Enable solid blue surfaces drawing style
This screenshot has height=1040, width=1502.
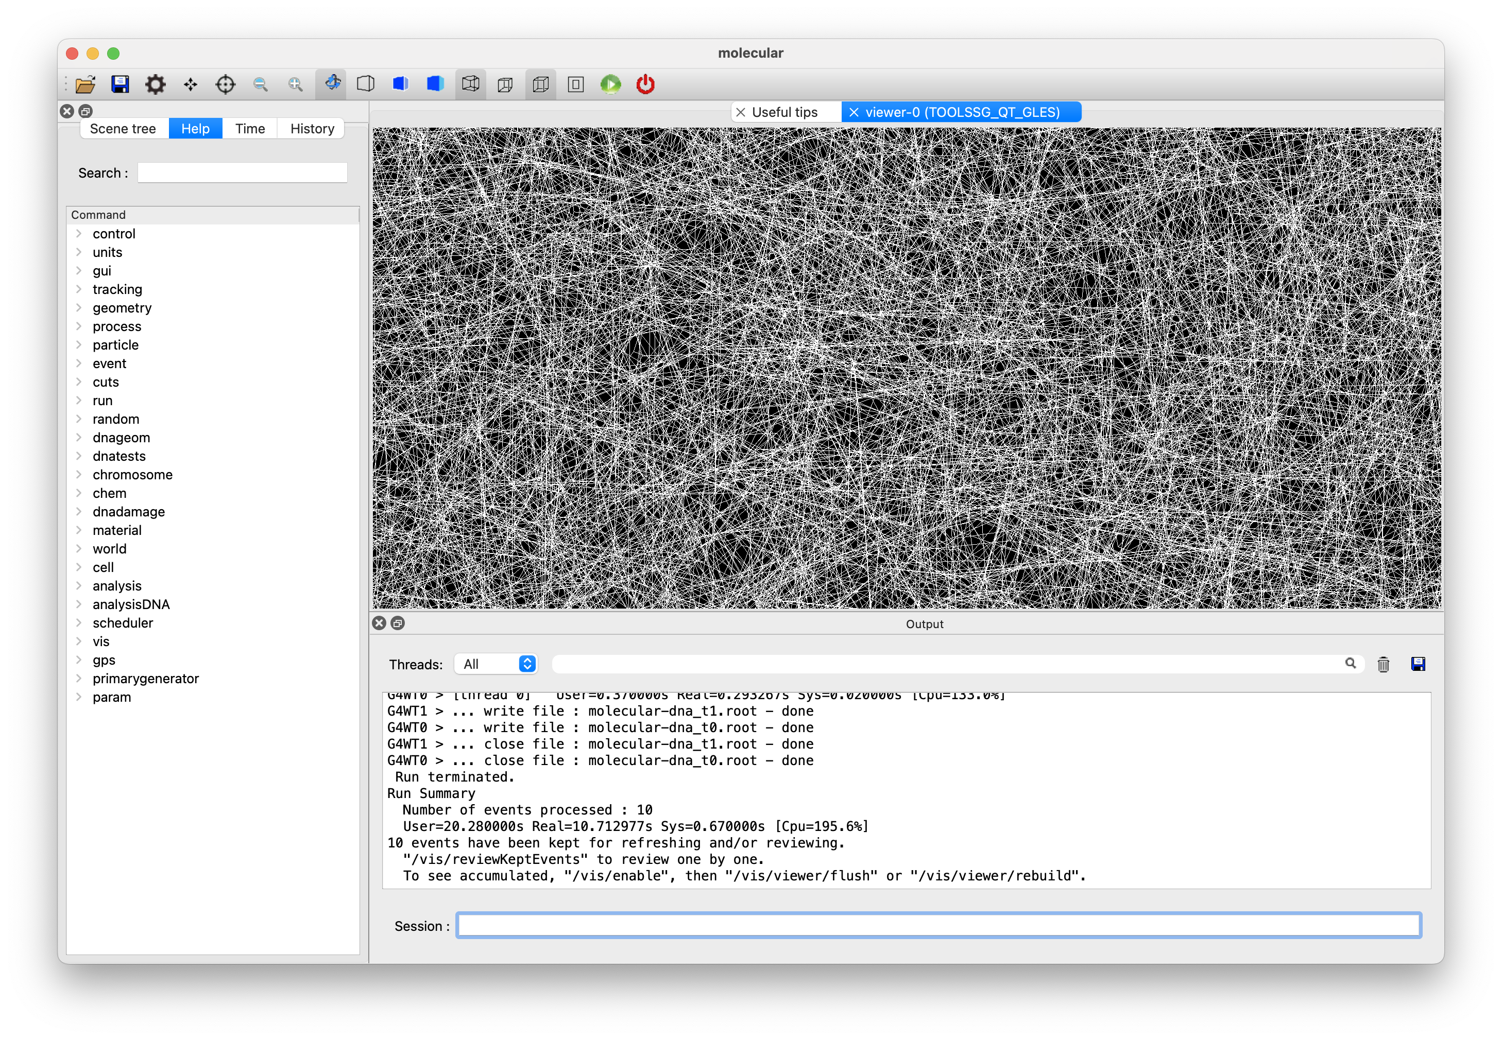coord(435,84)
